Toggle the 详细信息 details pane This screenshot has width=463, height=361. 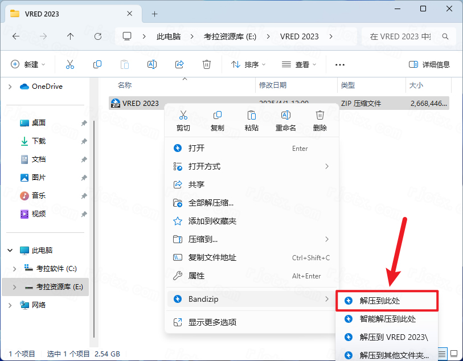click(429, 65)
